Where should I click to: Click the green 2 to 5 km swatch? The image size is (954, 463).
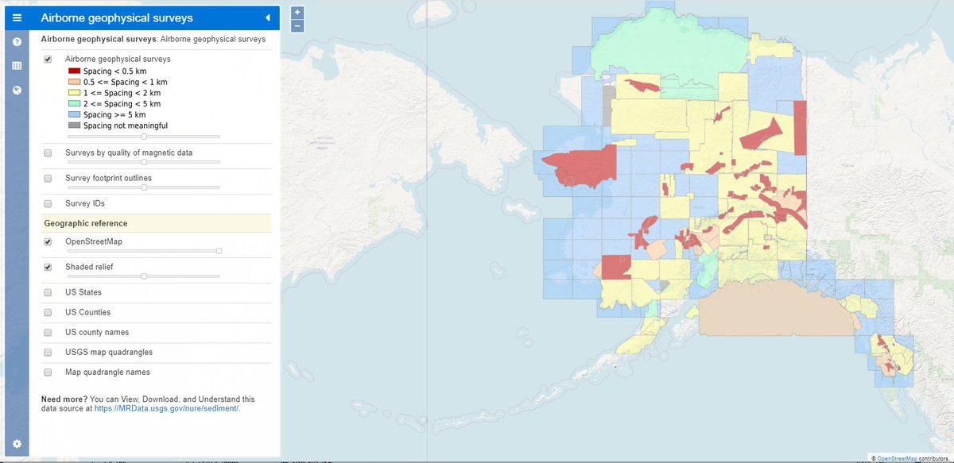click(73, 104)
